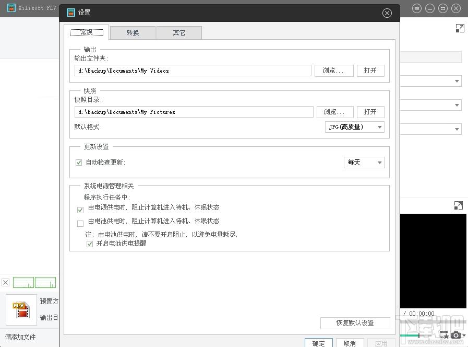Click the X icon beside CPU graphs

pos(6,282)
